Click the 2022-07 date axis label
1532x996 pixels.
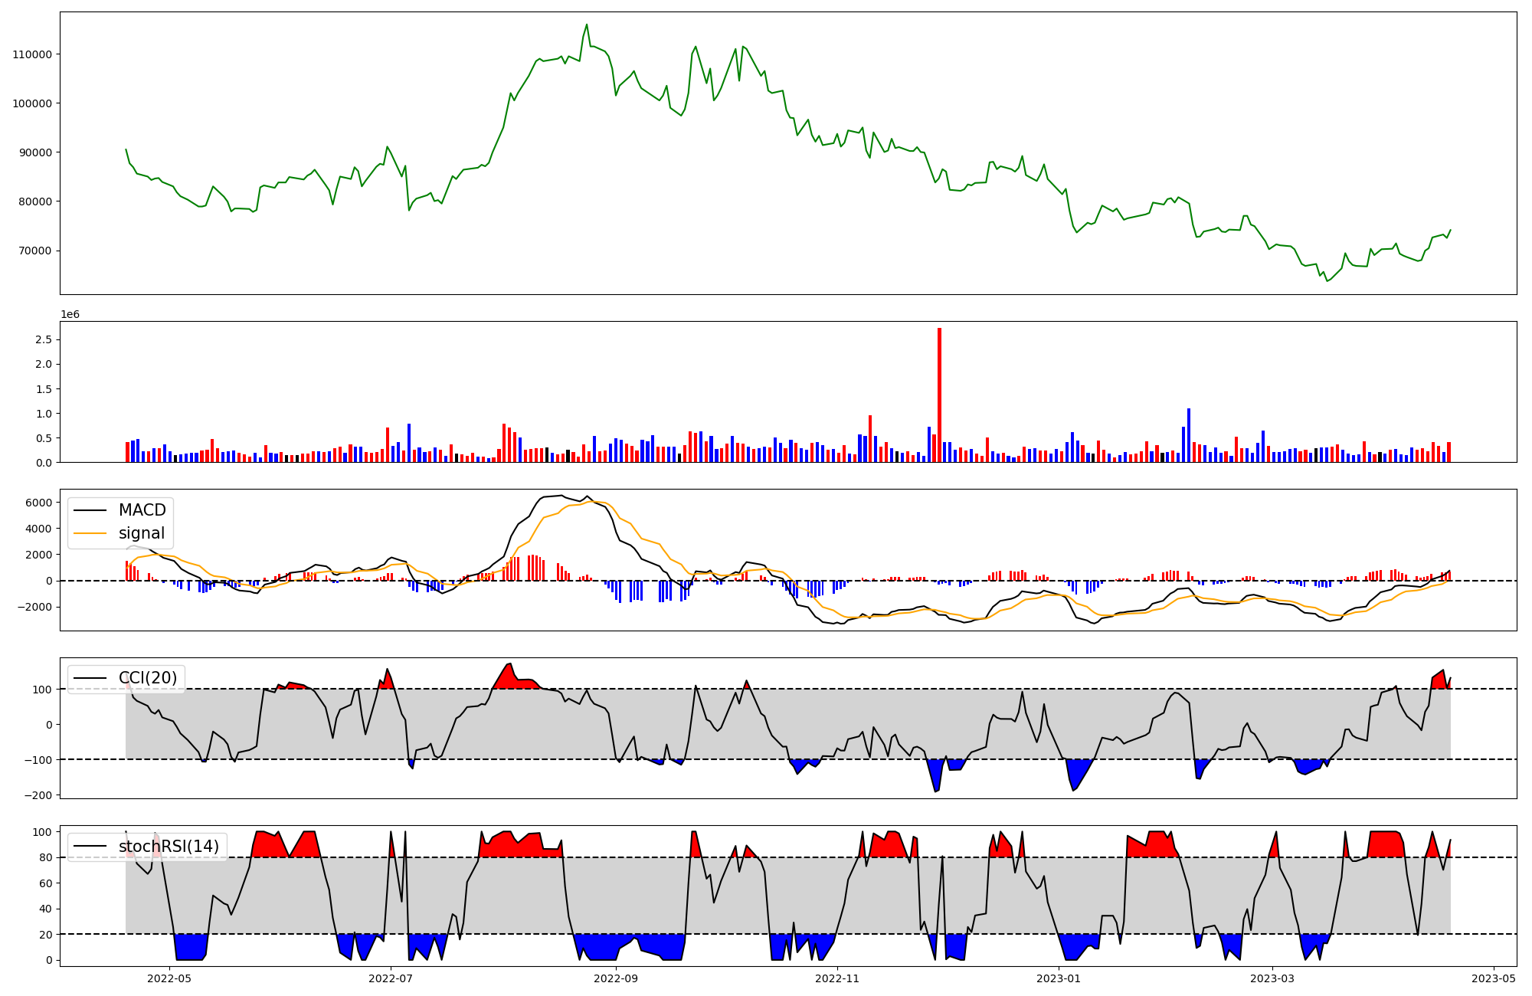click(391, 978)
